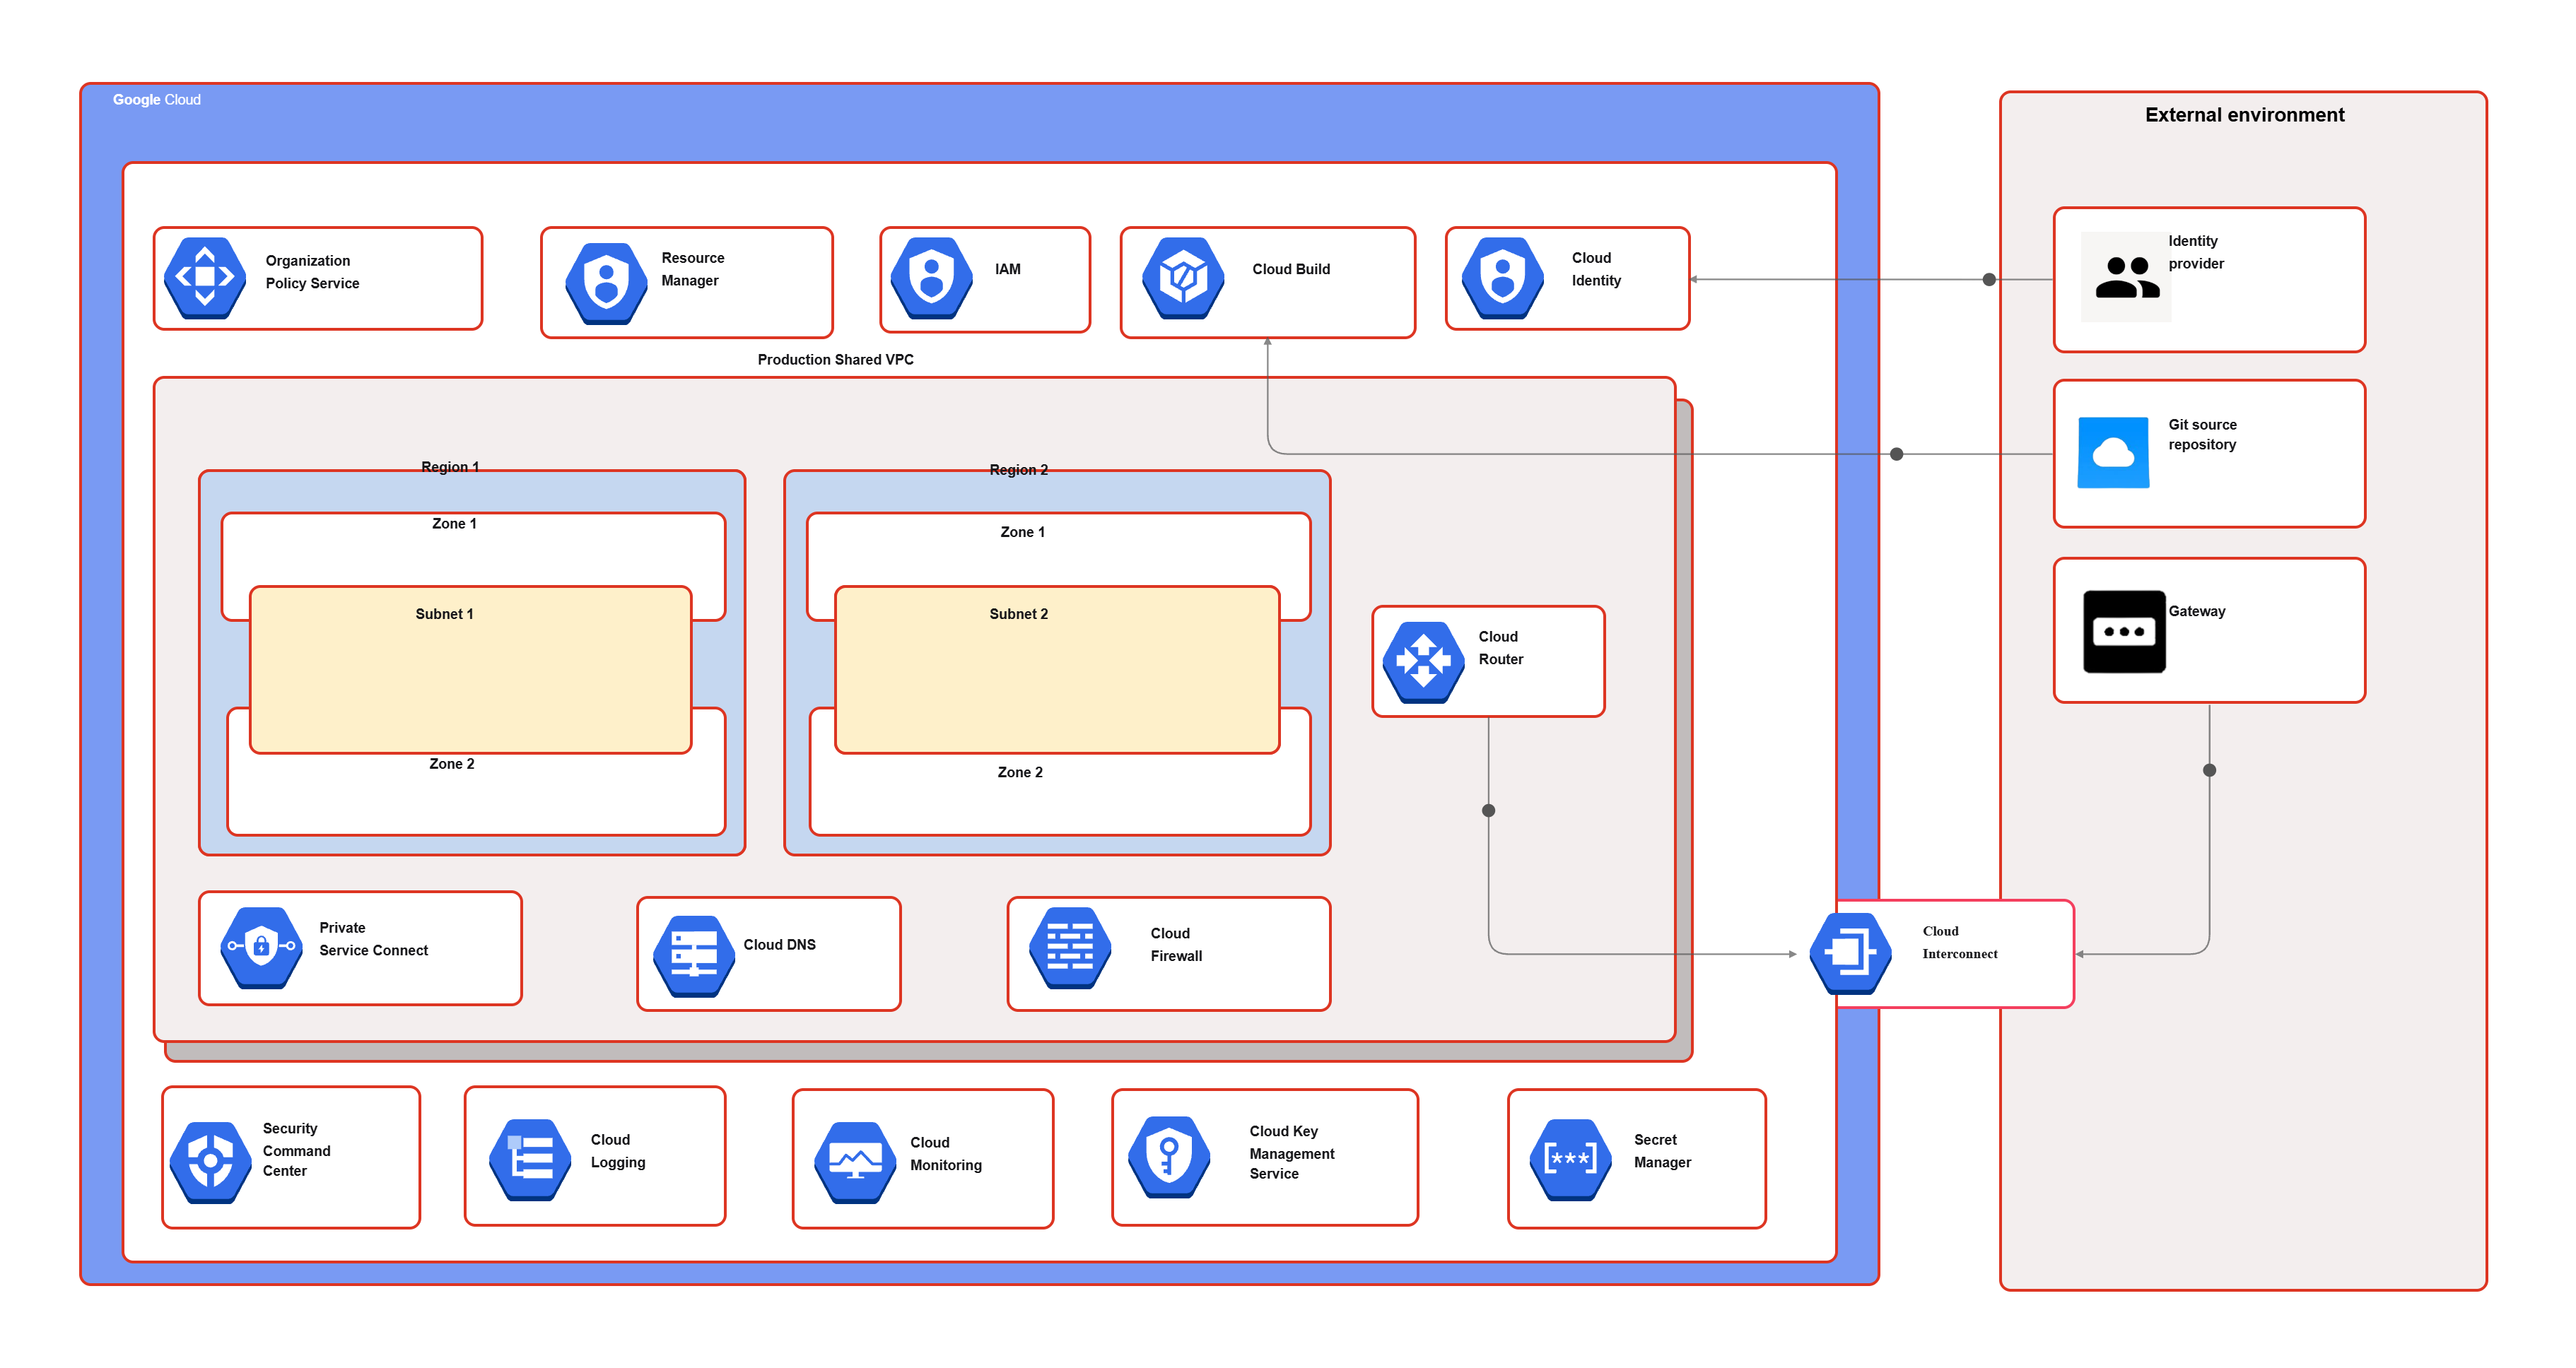Click the Cloud Build hexagon icon
The height and width of the screenshot is (1368, 2576).
pos(1184,278)
